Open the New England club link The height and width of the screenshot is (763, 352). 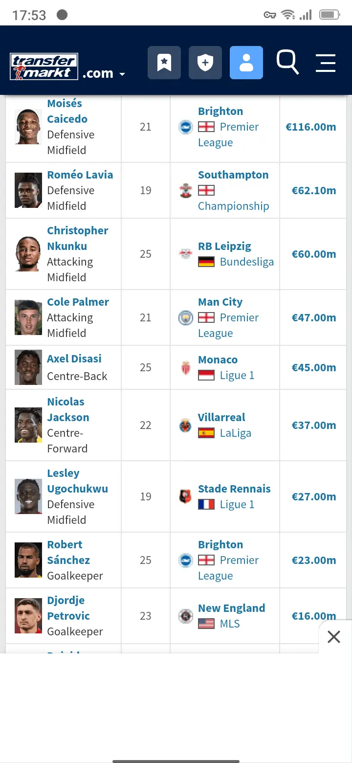tap(231, 608)
